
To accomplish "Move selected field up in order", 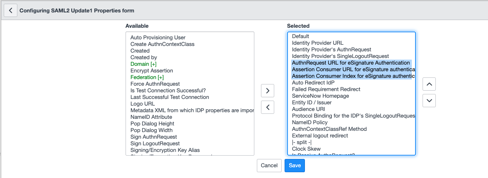I will tap(429, 84).
